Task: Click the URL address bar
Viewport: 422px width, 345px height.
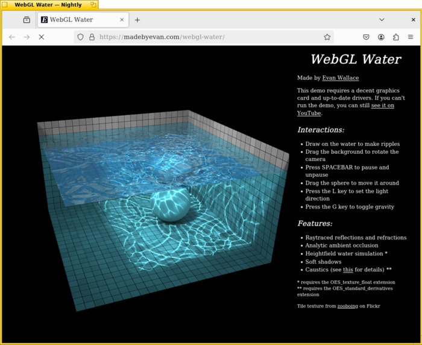Action: point(205,37)
